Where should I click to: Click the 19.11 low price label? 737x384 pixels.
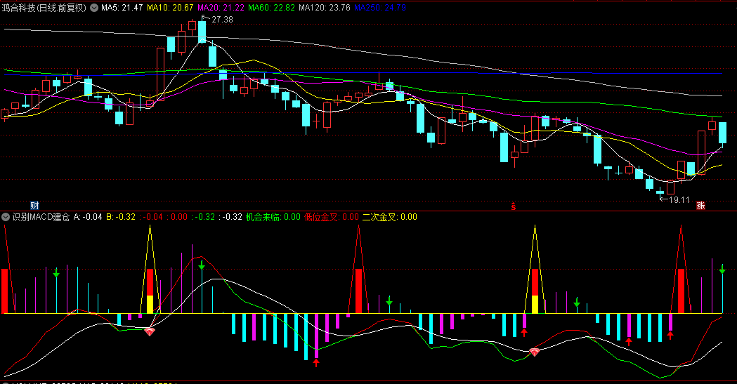pyautogui.click(x=679, y=200)
